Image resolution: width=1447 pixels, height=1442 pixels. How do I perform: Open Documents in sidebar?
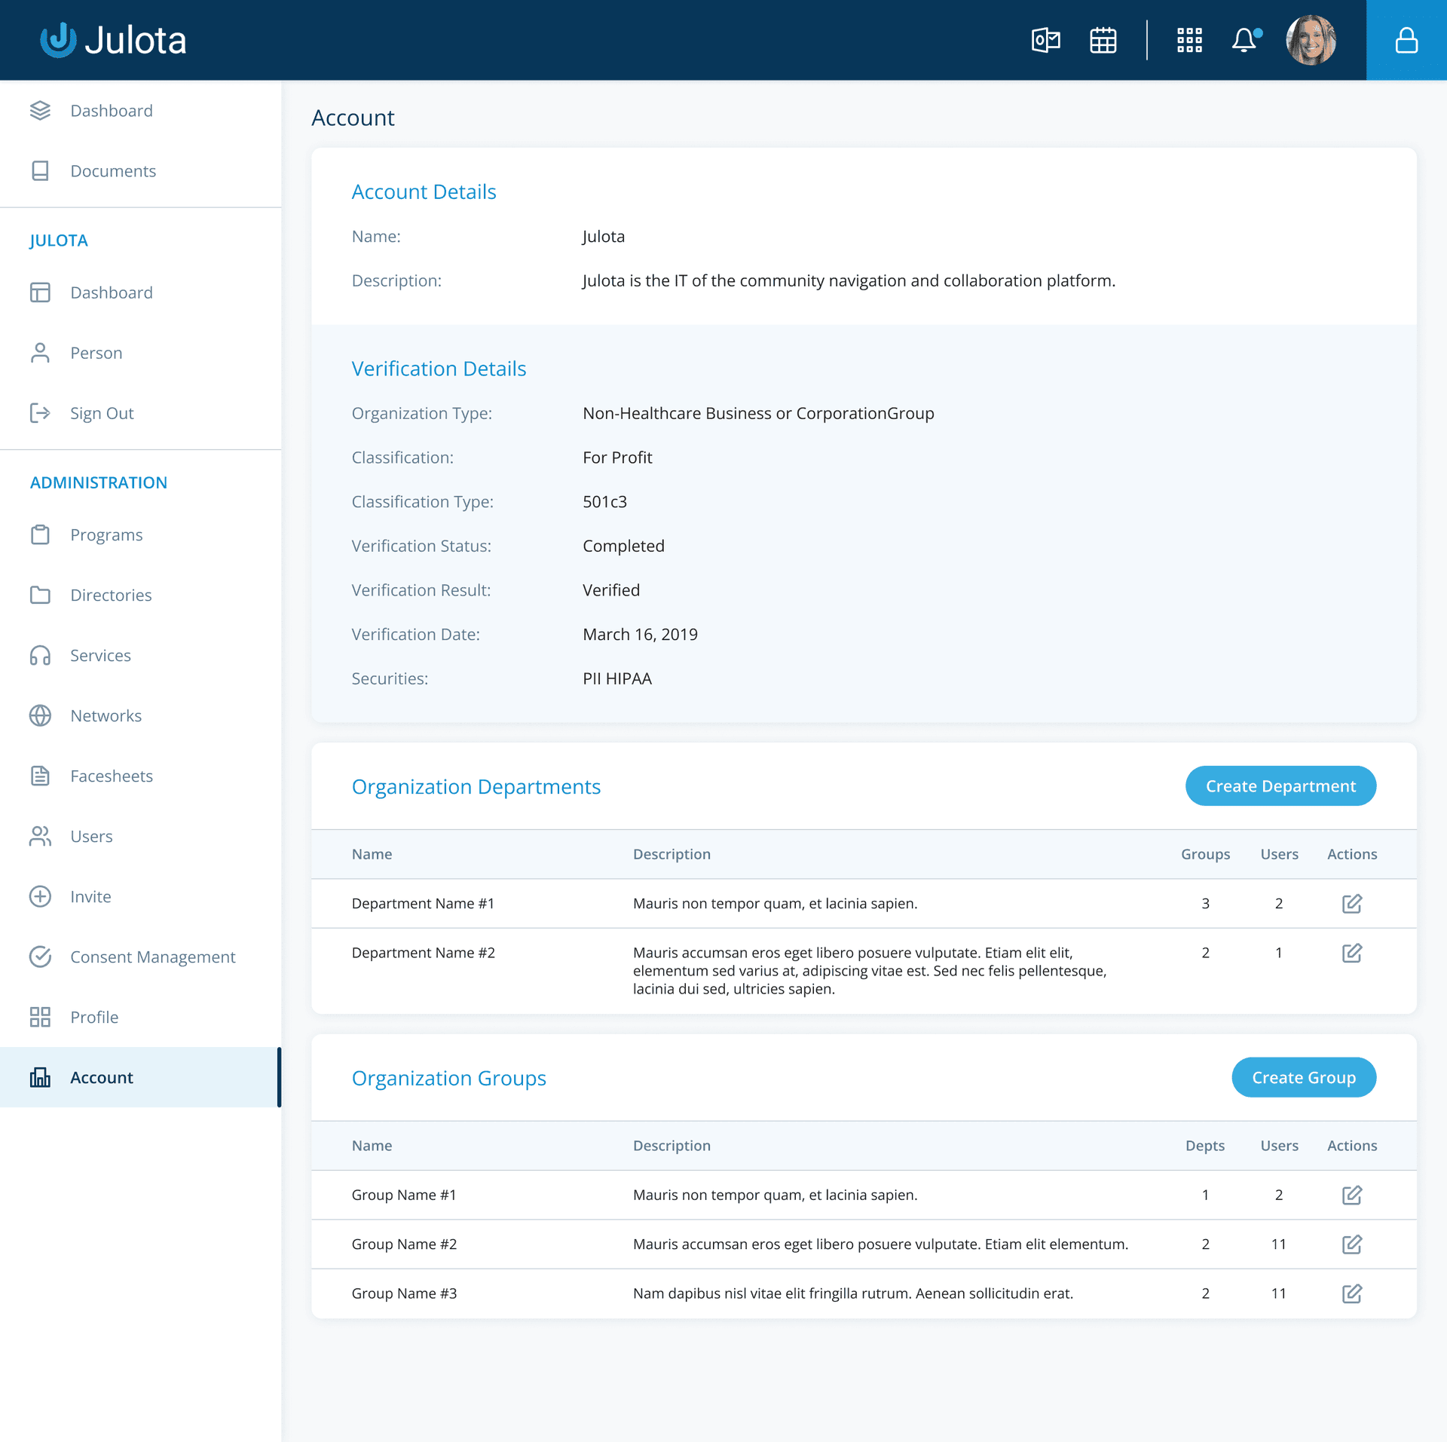[140, 171]
